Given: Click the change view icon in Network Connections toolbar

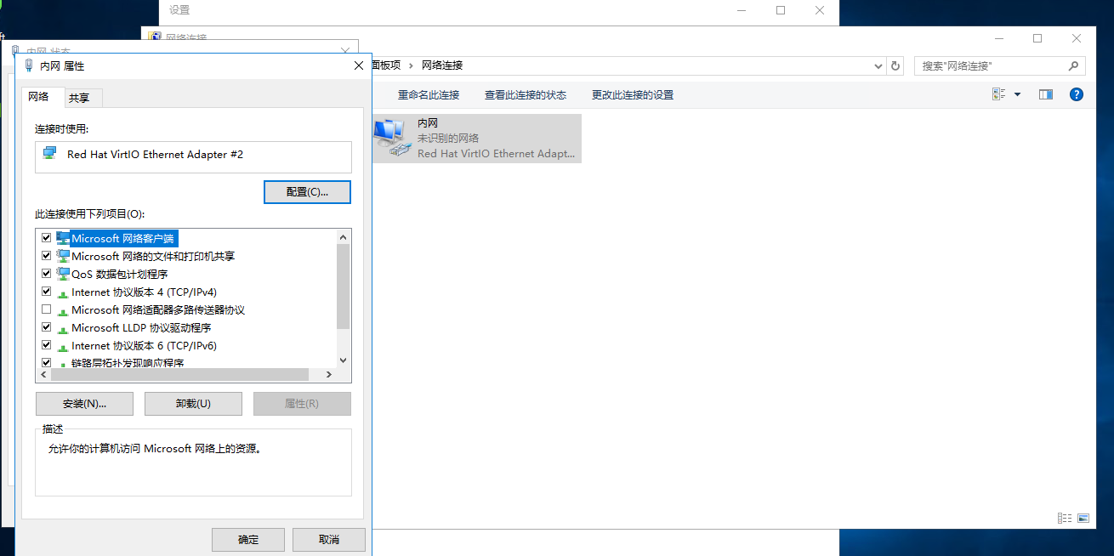Looking at the screenshot, I should [x=999, y=94].
